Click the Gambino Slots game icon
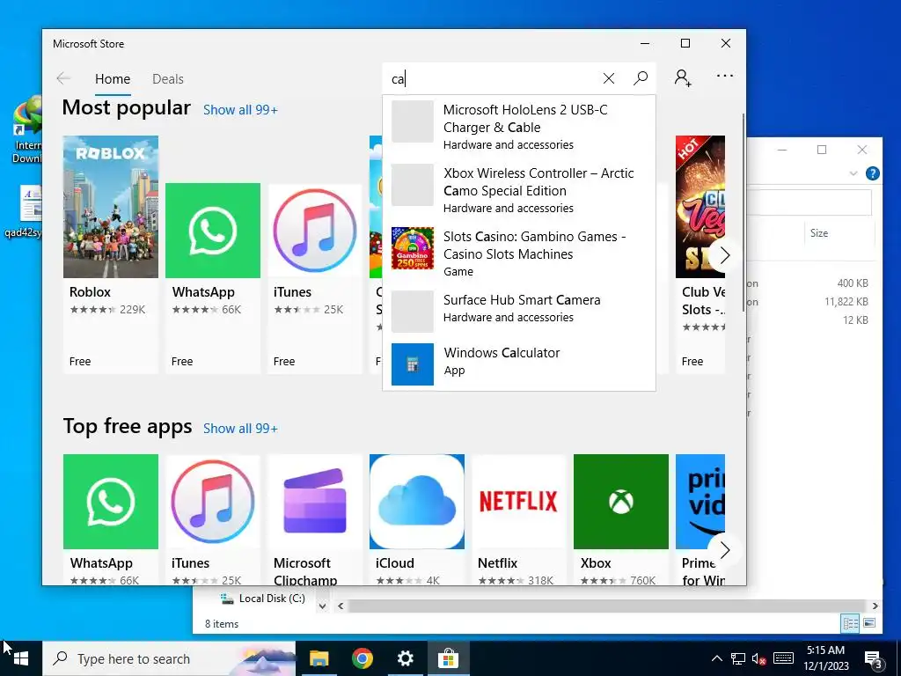Screen dimensions: 901x676 point(413,247)
